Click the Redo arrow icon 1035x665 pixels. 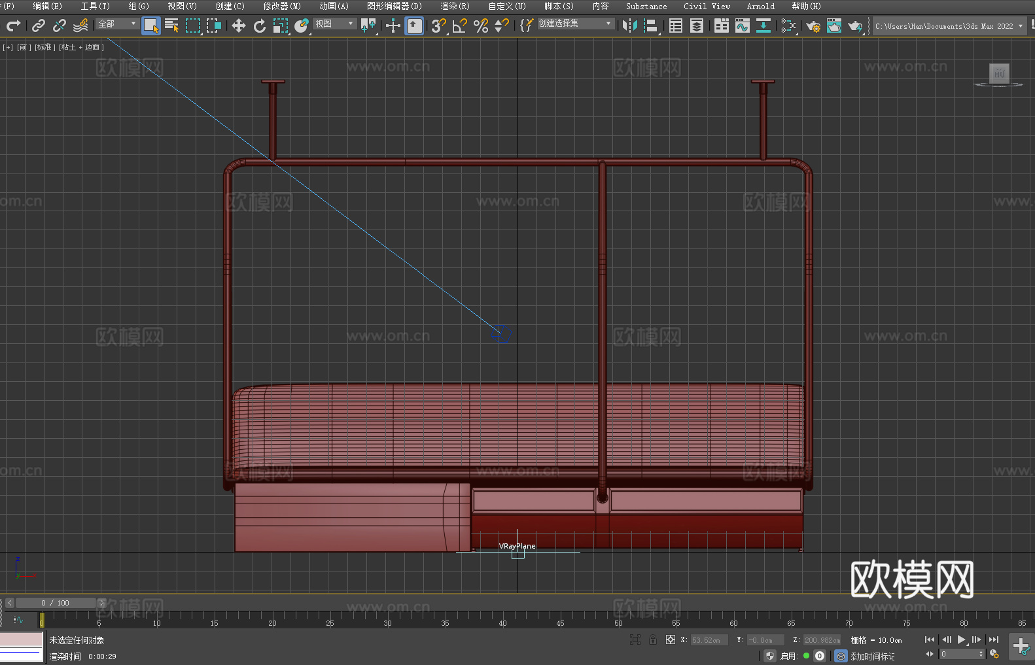coord(13,26)
